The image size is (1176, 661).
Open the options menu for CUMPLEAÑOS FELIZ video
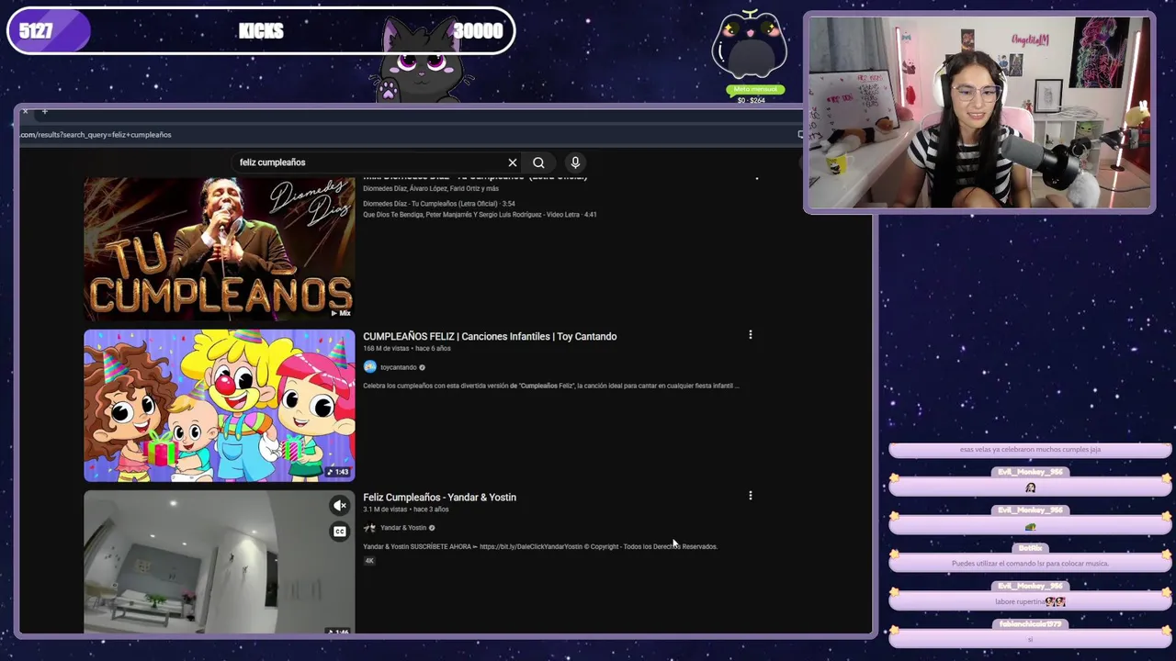point(751,335)
